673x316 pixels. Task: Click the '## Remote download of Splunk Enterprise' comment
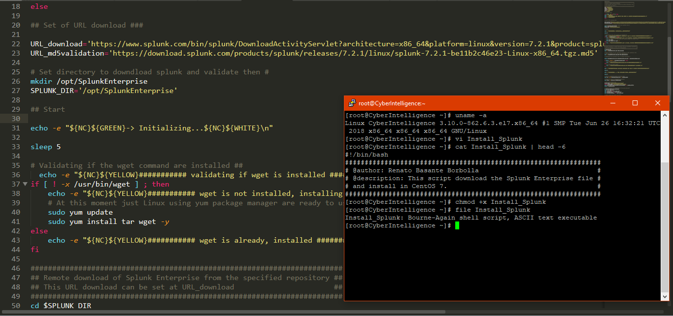tap(187, 278)
